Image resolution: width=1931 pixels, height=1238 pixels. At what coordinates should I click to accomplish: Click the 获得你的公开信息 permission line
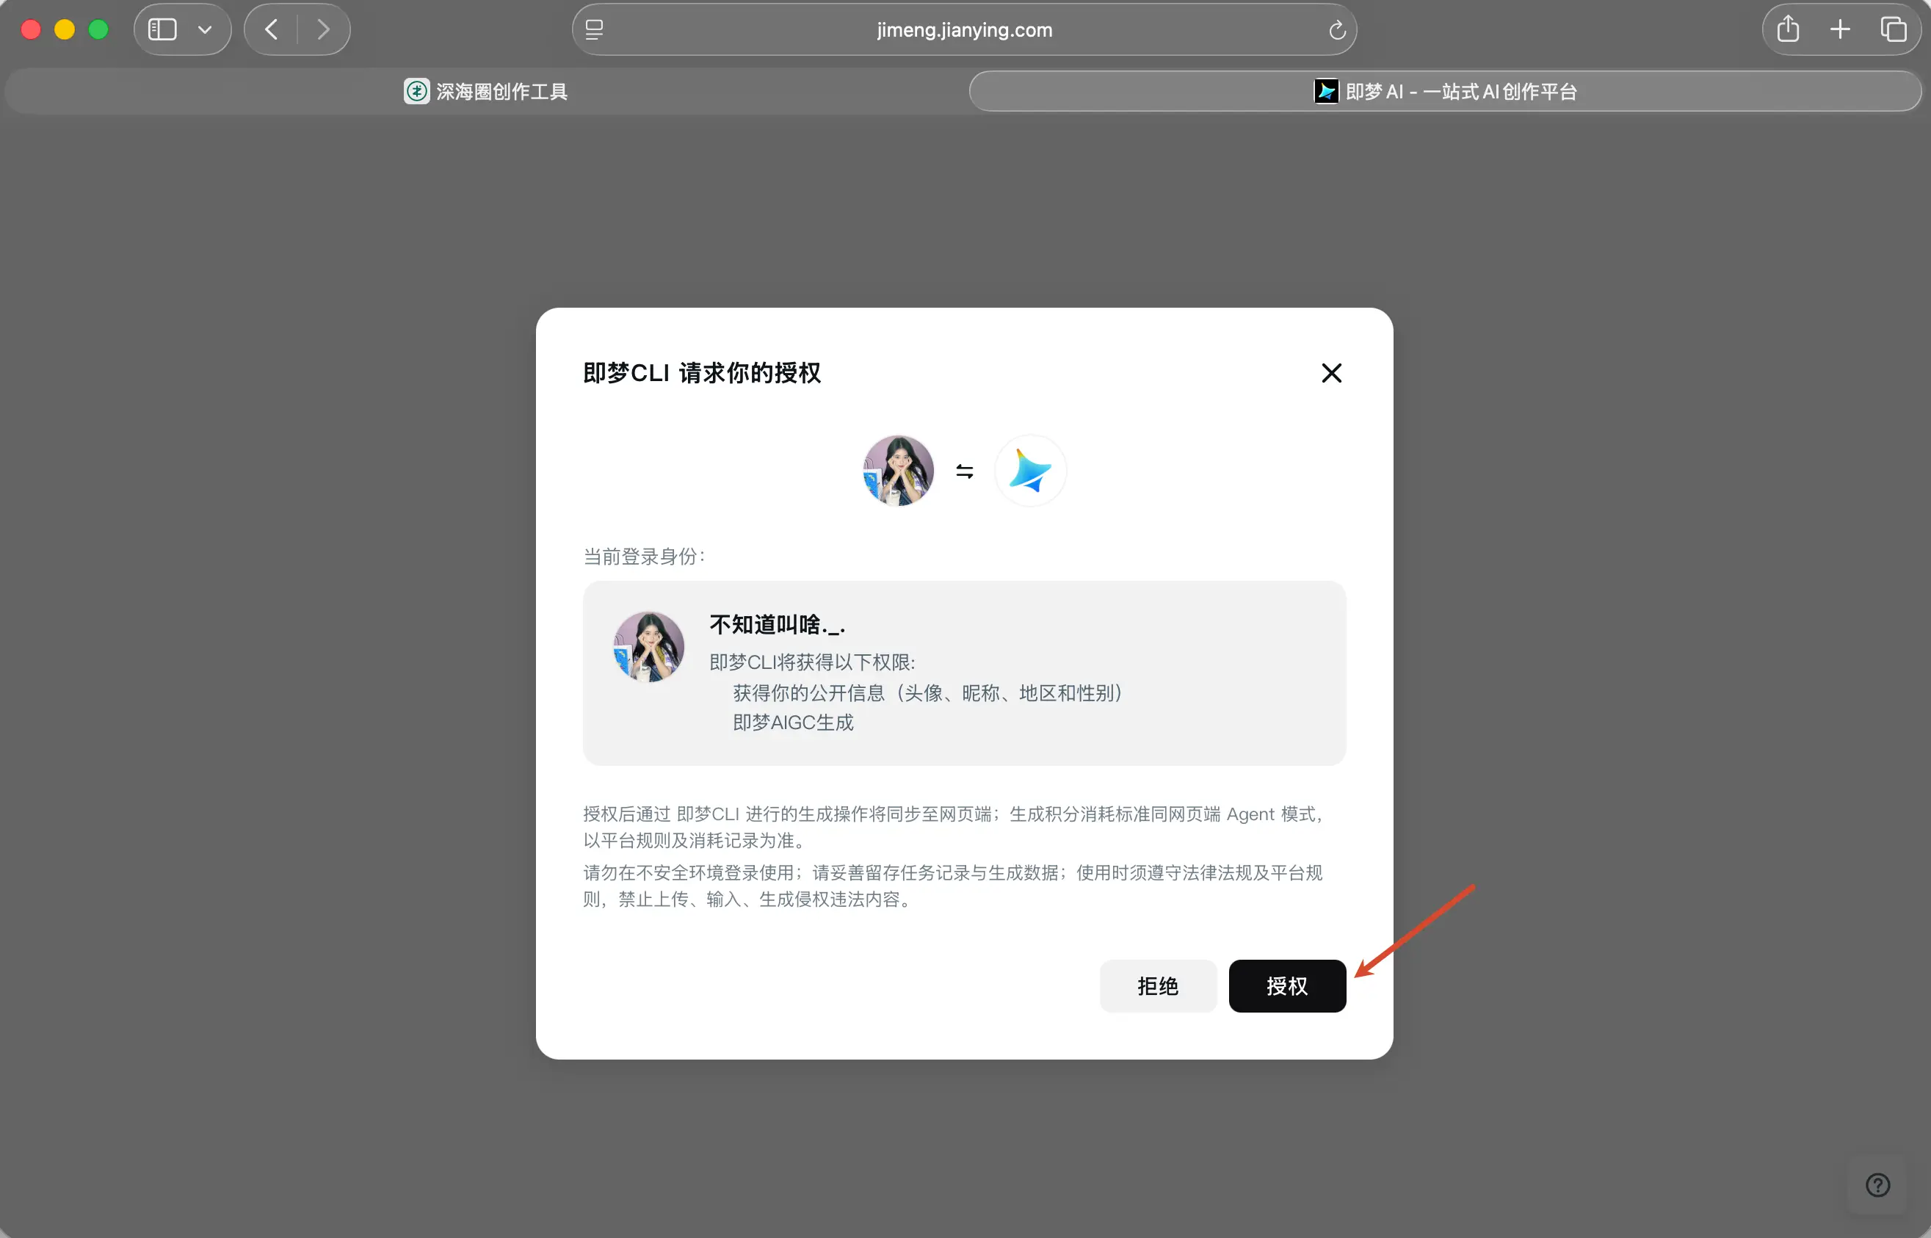pyautogui.click(x=927, y=693)
